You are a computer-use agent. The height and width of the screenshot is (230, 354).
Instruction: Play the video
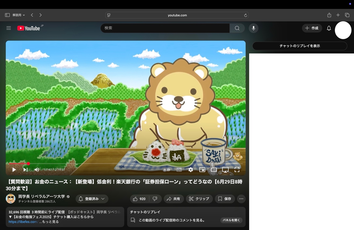[14, 169]
